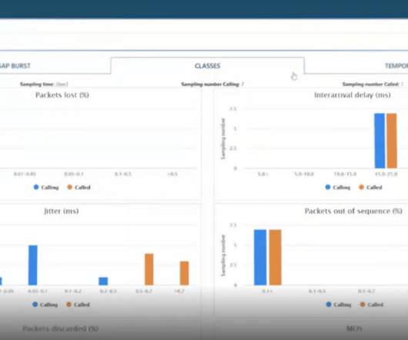Click the 'Interarrival delay (ms)' chart title

(x=353, y=95)
